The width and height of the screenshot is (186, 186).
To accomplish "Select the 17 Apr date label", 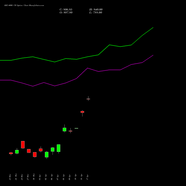I will (x=87, y=177).
